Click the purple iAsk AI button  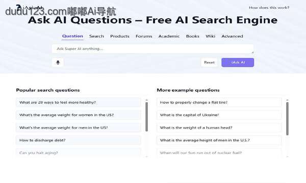point(238,63)
